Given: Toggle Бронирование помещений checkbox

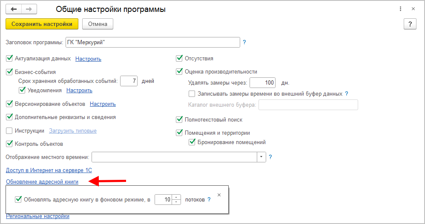Looking at the screenshot, I should 192,142.
